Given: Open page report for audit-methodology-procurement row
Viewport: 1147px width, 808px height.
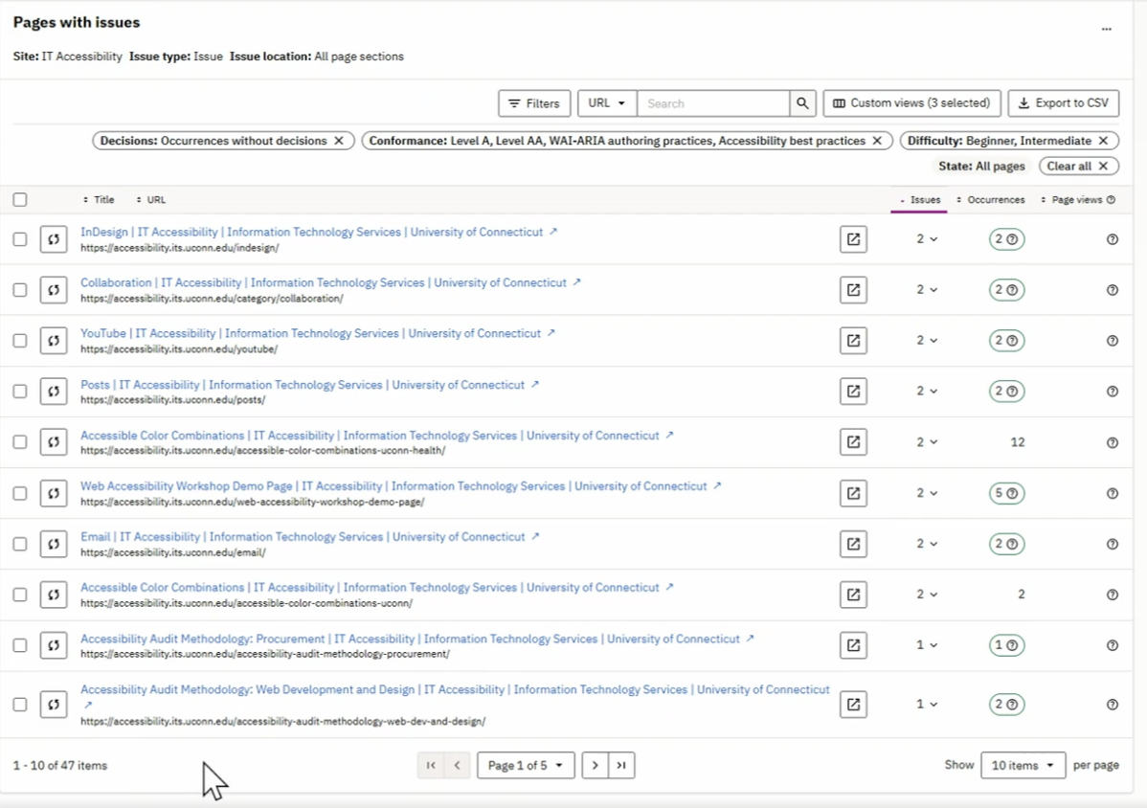Looking at the screenshot, I should 853,645.
